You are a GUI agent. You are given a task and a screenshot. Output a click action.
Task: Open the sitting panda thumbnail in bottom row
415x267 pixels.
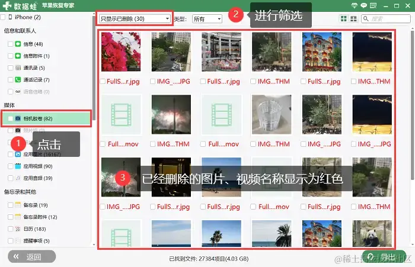click(x=372, y=233)
